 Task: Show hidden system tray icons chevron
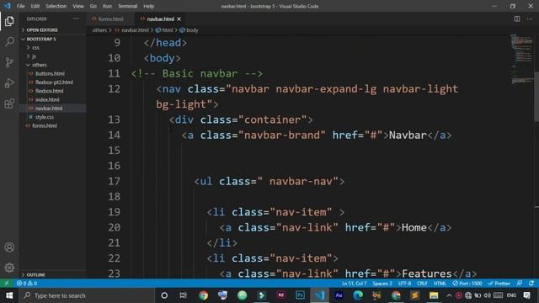point(449,295)
